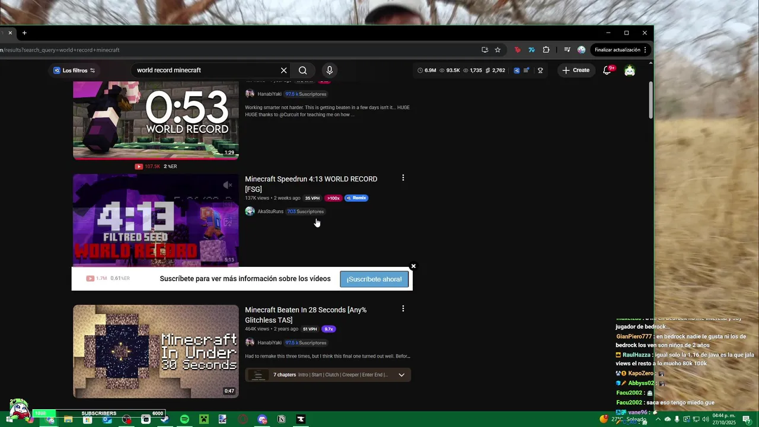Click the install app icon in address bar

point(484,50)
